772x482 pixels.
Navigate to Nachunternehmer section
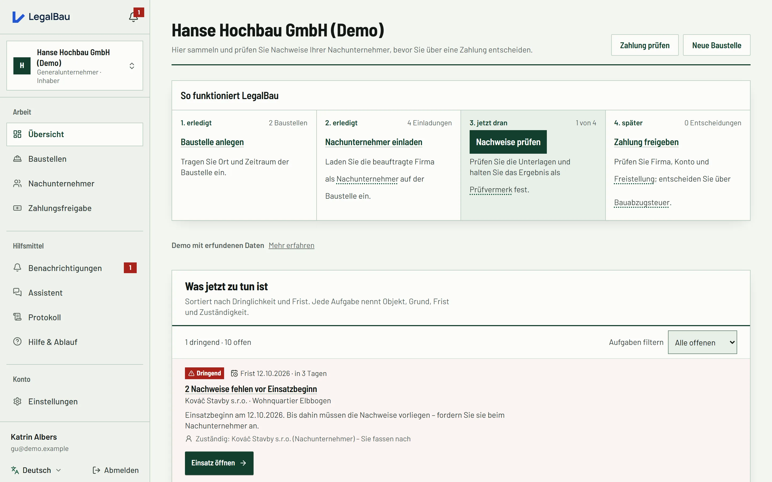coord(75,183)
